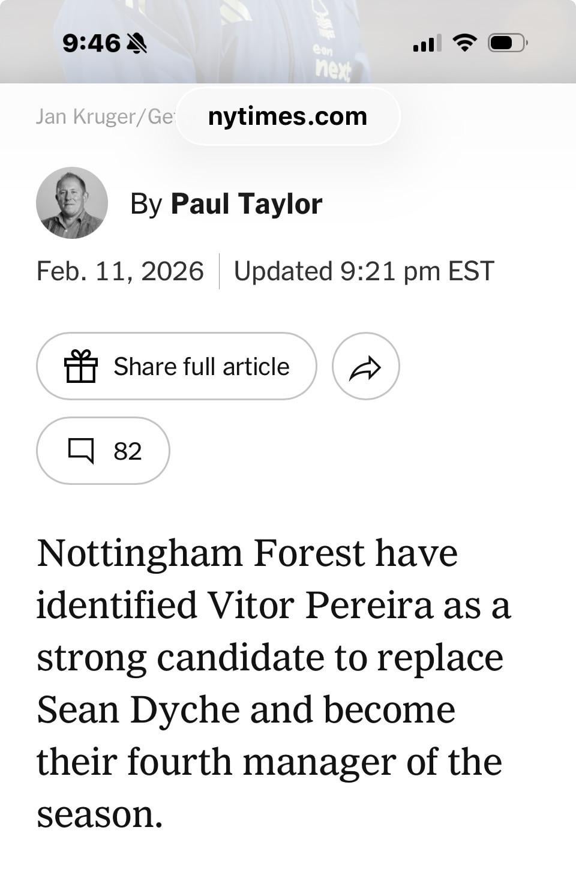Image resolution: width=576 pixels, height=872 pixels.
Task: Click the Jan Kruger photo credit
Action: [104, 116]
